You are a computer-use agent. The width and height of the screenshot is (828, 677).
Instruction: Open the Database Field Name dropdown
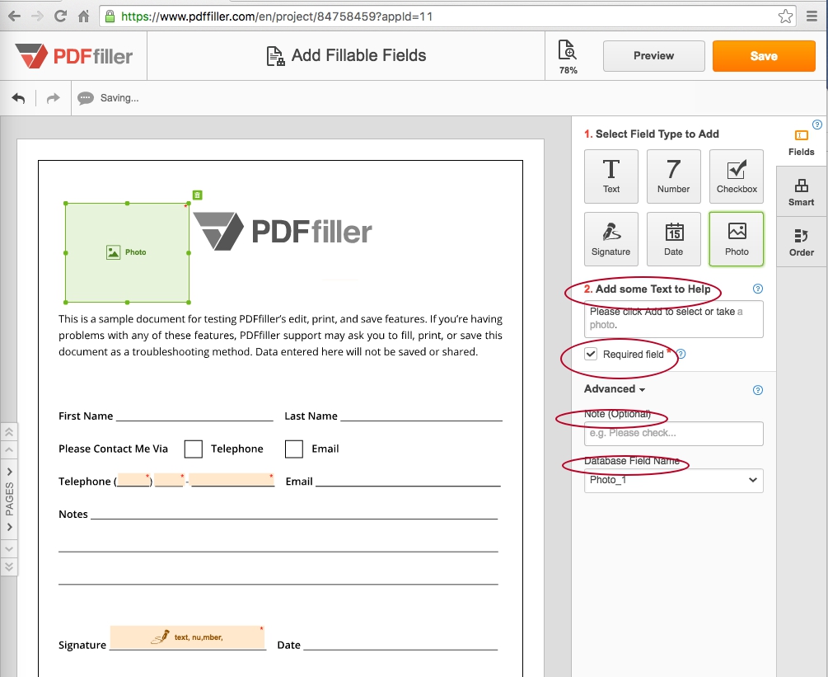coord(673,481)
